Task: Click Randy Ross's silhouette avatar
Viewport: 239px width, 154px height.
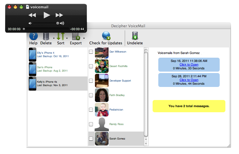Action: pyautogui.click(x=102, y=124)
